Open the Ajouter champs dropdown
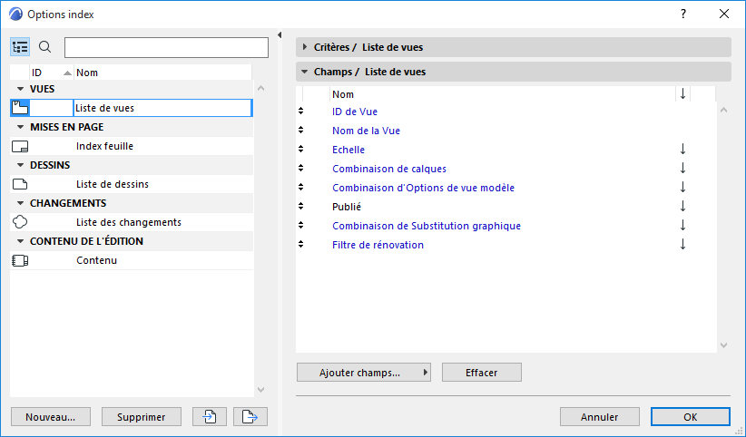Image resolution: width=746 pixels, height=437 pixels. [363, 372]
